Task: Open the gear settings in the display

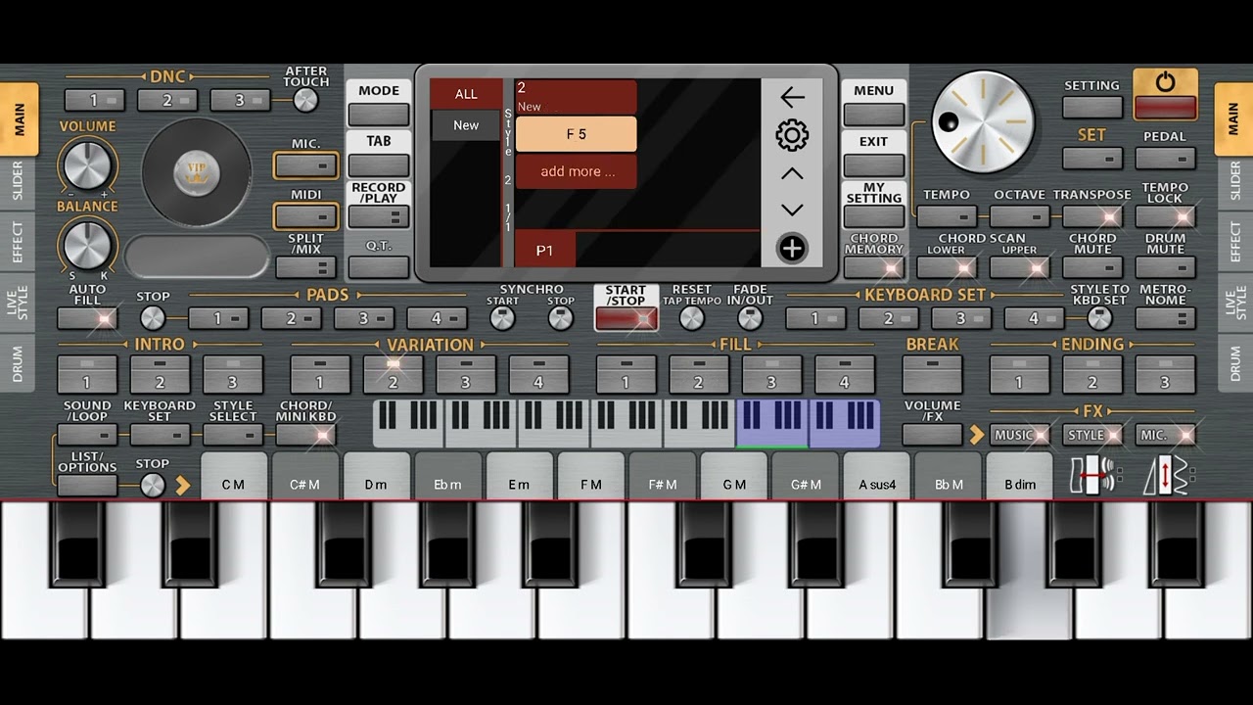Action: [792, 135]
